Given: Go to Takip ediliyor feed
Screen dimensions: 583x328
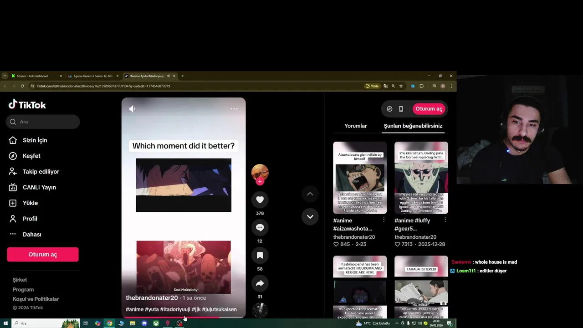Looking at the screenshot, I should point(34,172).
